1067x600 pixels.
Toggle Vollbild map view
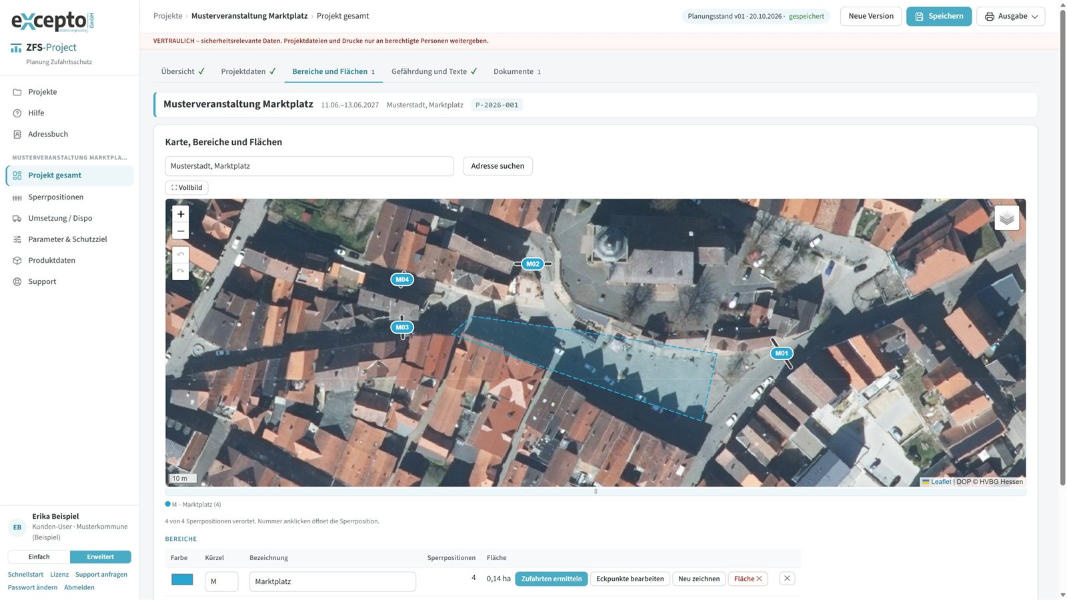[187, 188]
